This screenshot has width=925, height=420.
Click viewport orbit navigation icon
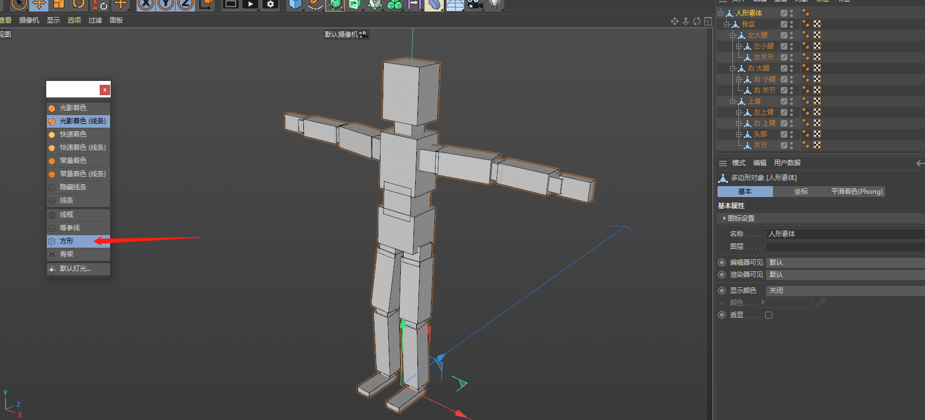(697, 21)
